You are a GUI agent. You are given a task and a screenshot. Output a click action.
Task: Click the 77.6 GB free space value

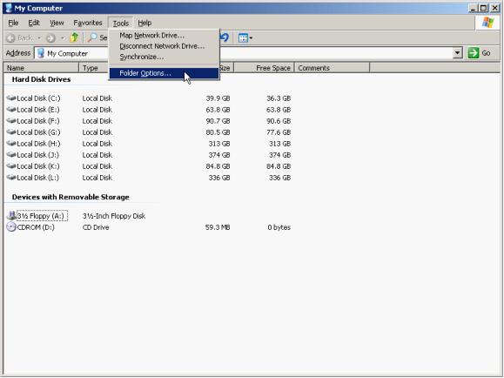coord(279,132)
